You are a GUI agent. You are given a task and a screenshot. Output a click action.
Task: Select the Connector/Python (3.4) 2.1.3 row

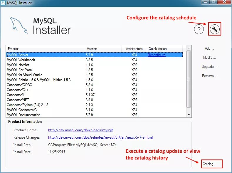coord(94,105)
